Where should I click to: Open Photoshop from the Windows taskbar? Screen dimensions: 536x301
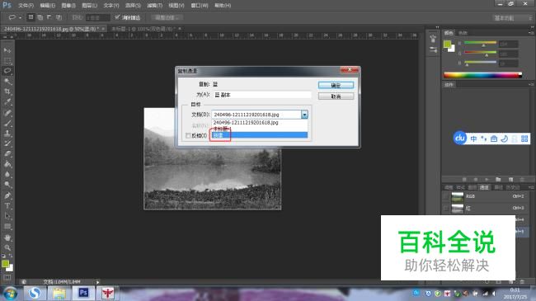83,293
